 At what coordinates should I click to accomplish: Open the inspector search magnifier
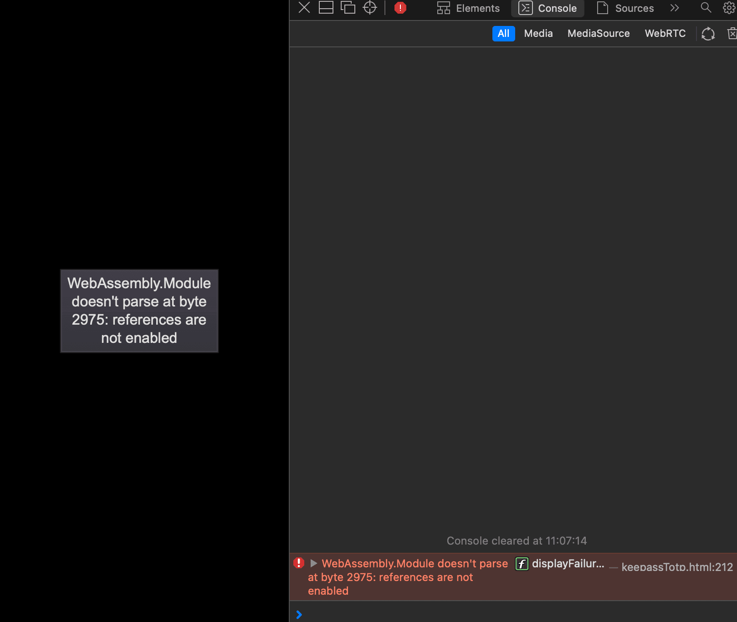pyautogui.click(x=705, y=8)
